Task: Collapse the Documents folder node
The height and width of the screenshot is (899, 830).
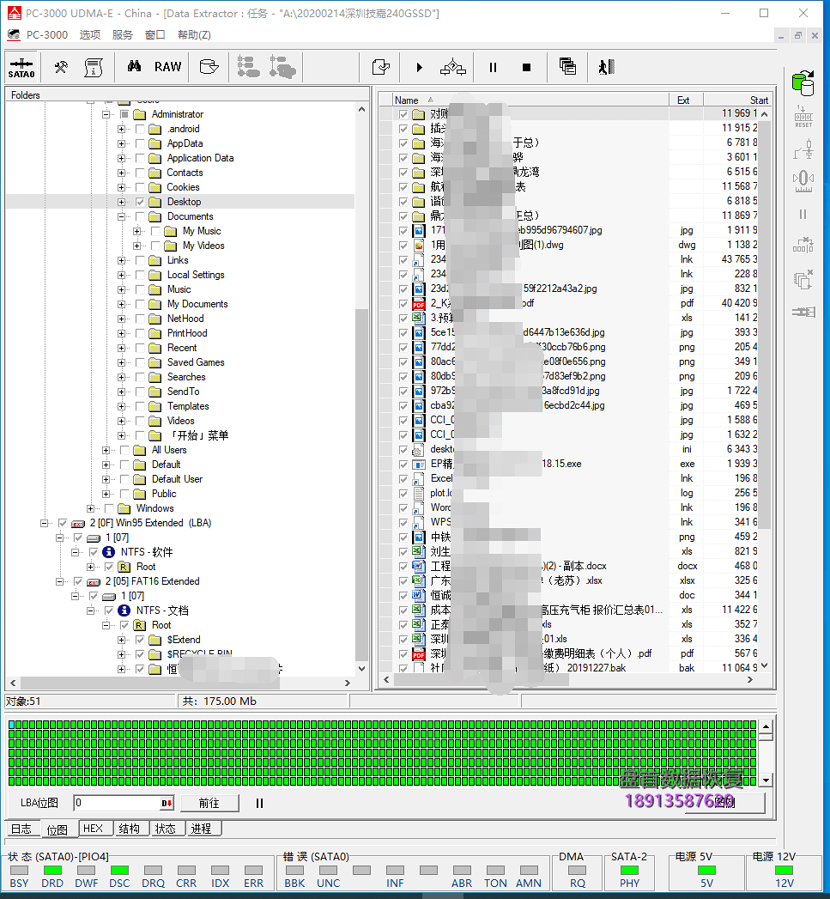Action: coord(122,216)
